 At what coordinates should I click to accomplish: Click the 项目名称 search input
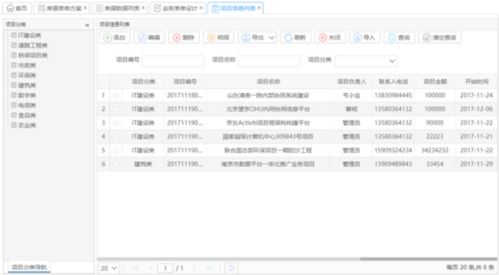click(269, 61)
